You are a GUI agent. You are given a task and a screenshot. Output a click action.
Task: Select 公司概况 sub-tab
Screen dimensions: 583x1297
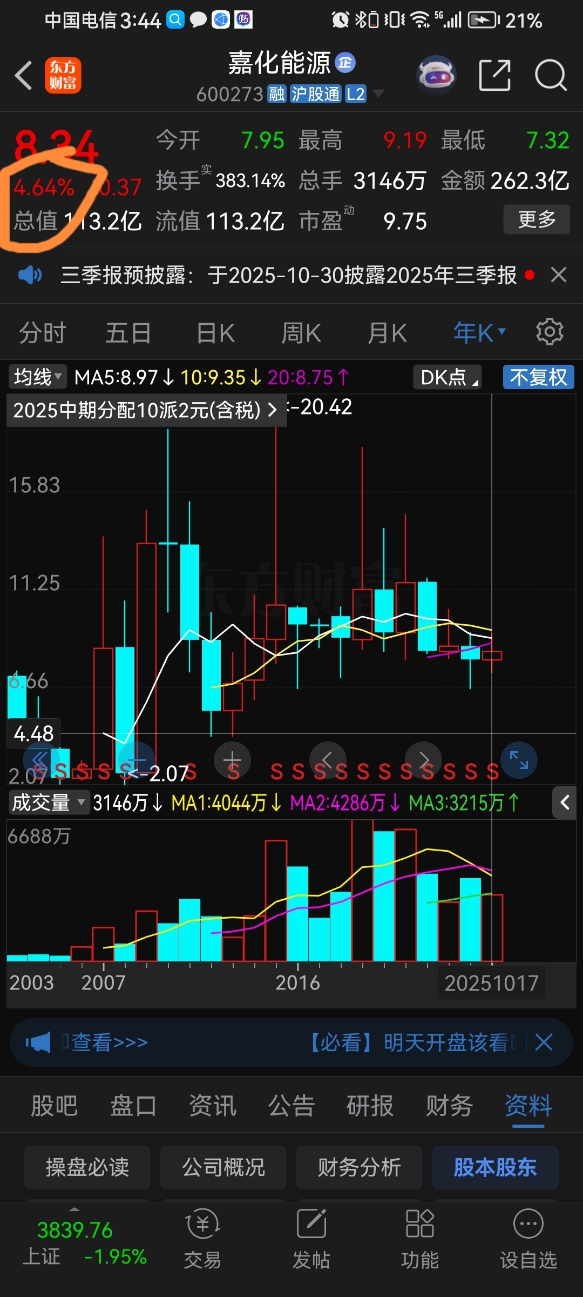click(223, 1167)
